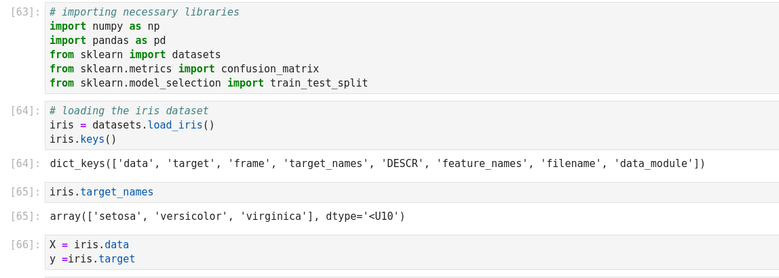Focus the iris.target_names code cell

coord(102,192)
